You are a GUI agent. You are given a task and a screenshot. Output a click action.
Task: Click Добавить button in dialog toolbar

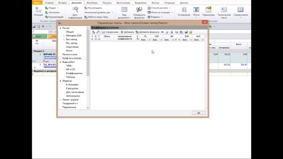[127, 32]
